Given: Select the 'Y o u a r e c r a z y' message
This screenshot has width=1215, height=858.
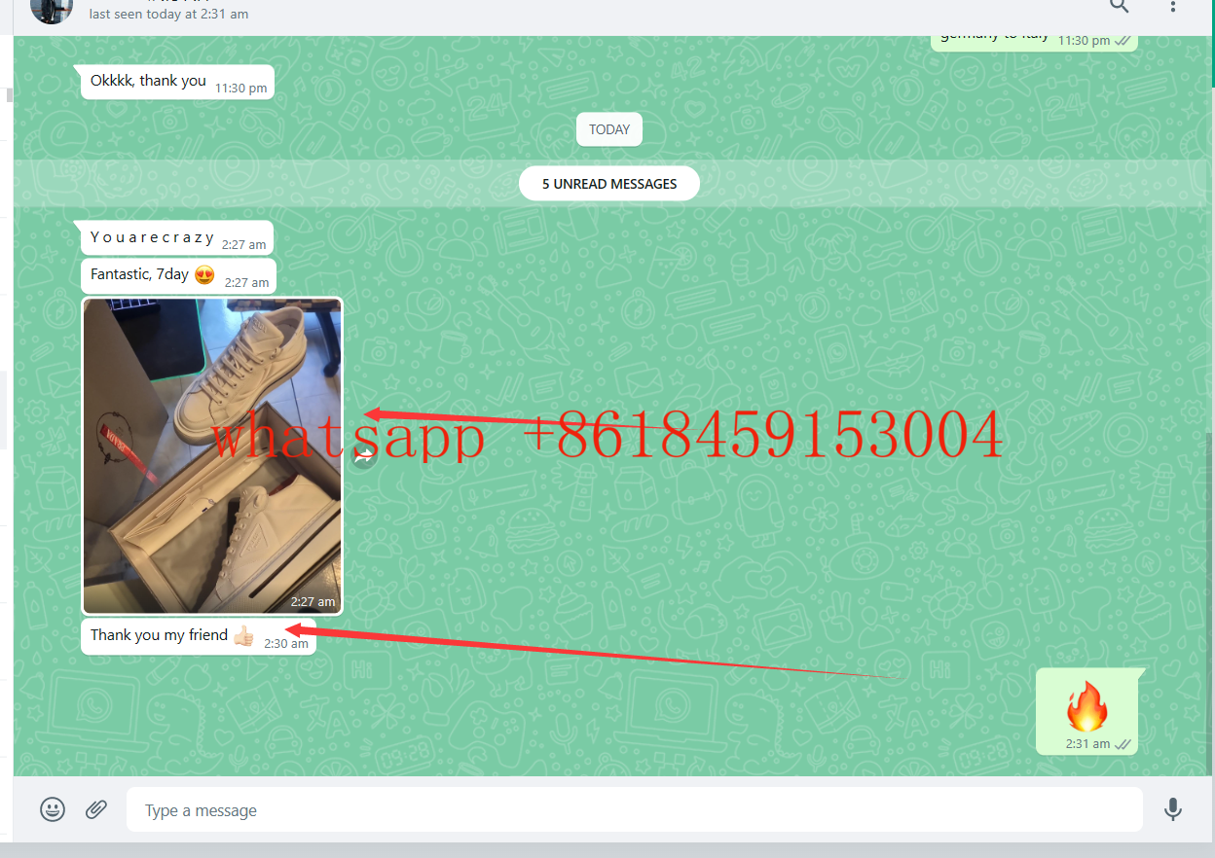Looking at the screenshot, I should click(153, 238).
